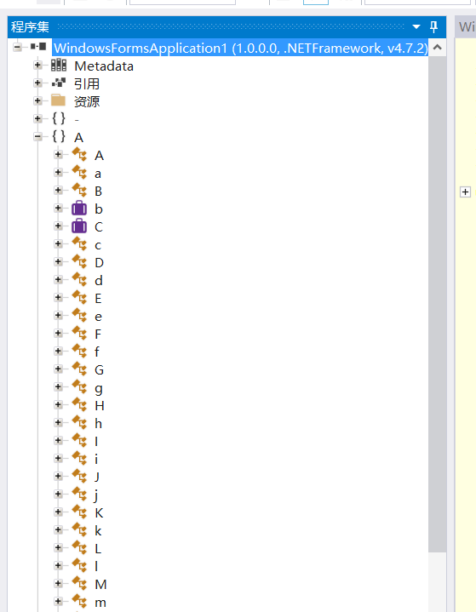Expand the 资源 resources node
Viewport: 476px width, 612px height.
click(37, 100)
